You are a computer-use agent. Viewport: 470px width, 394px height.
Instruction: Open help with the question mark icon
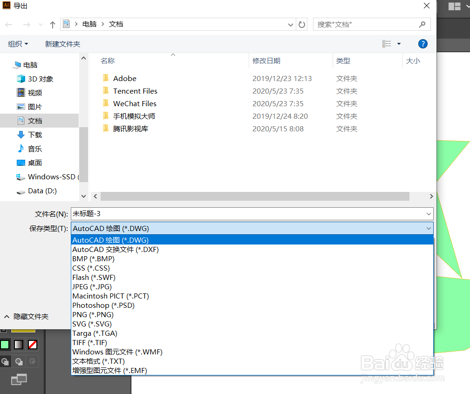422,44
